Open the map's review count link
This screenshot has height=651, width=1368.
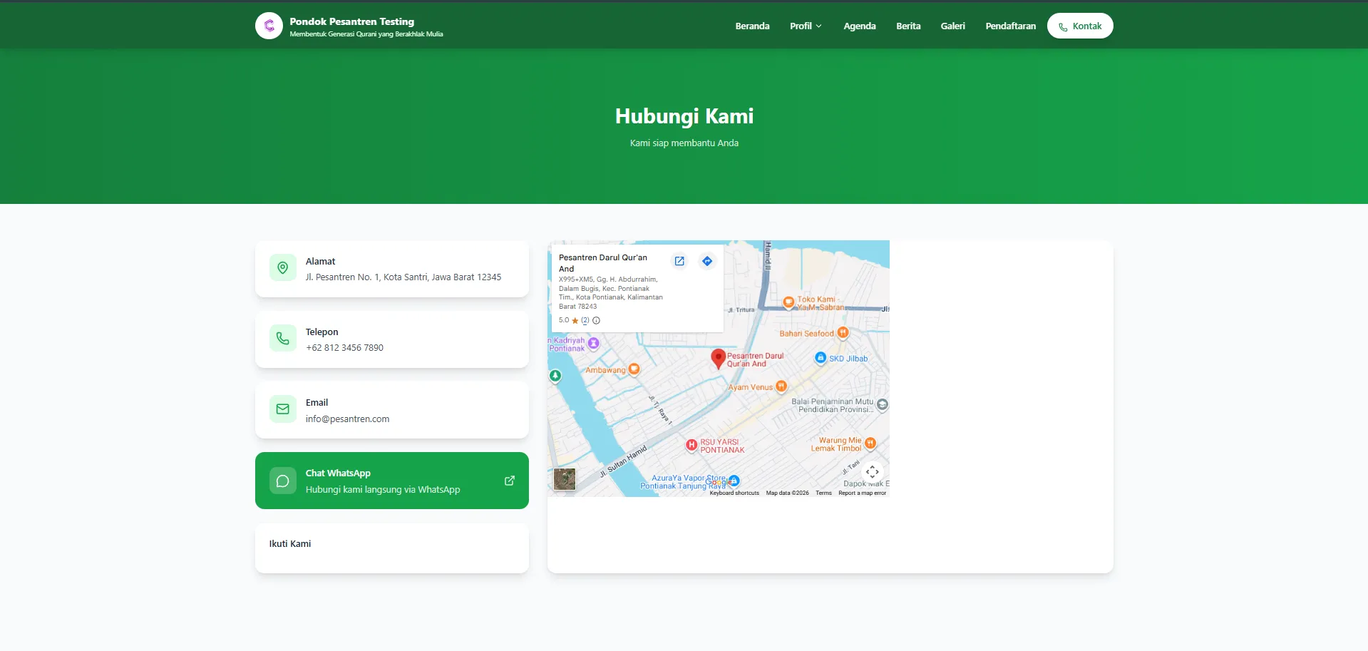(x=585, y=321)
